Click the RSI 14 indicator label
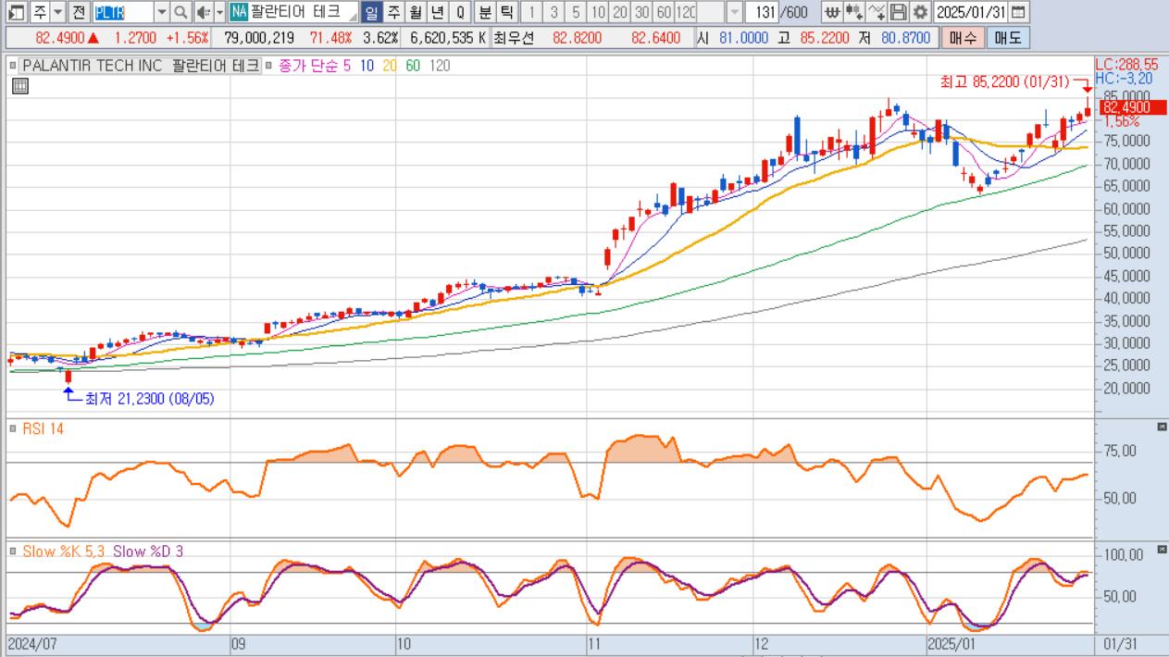1169x657 pixels. point(43,428)
